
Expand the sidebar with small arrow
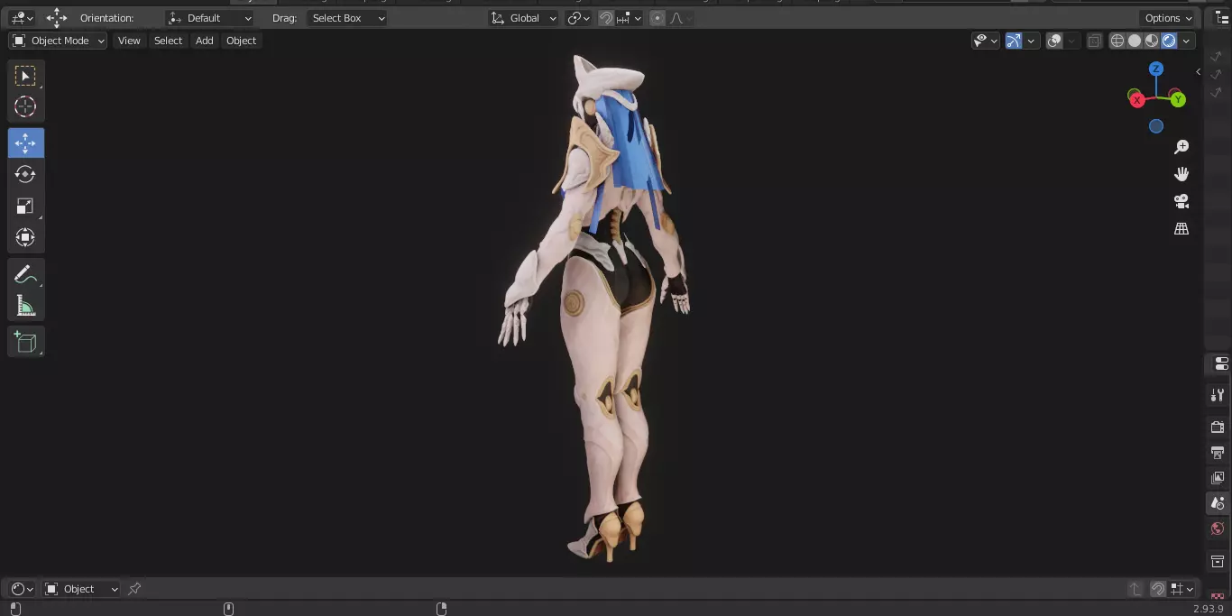click(x=1198, y=71)
